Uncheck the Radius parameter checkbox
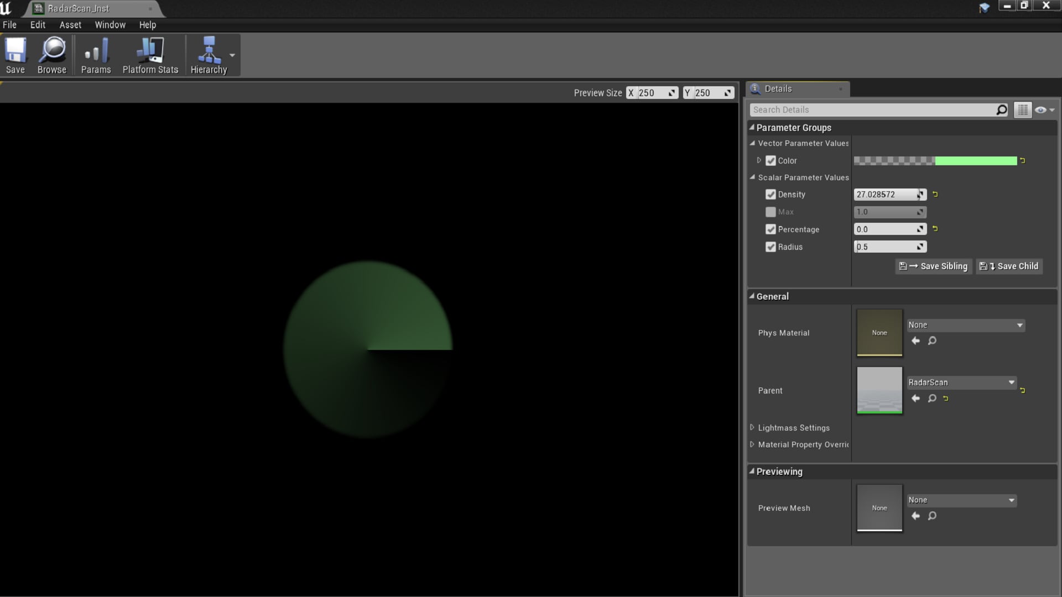 [x=771, y=247]
